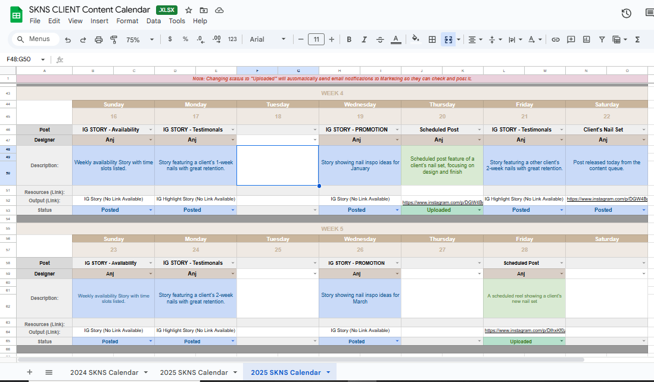The image size is (654, 382).
Task: Open Thursday 20 Instagram output link
Action: pos(442,202)
